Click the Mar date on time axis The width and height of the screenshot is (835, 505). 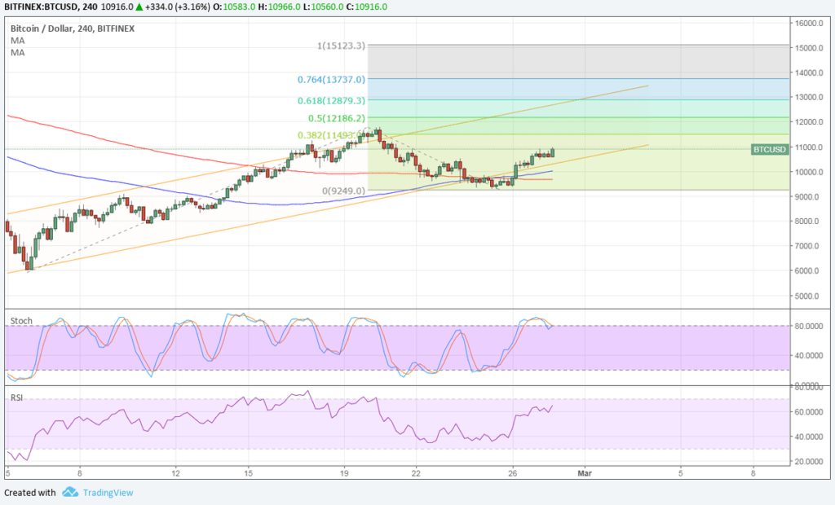(x=585, y=472)
